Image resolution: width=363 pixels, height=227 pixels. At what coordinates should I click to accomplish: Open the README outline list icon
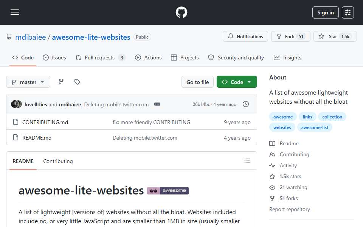247,161
